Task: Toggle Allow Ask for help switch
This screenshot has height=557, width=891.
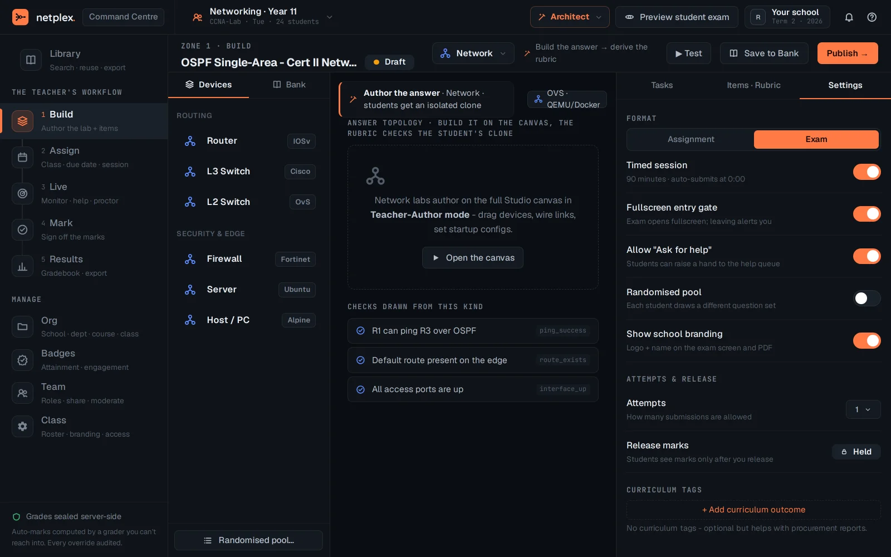Action: pyautogui.click(x=866, y=256)
